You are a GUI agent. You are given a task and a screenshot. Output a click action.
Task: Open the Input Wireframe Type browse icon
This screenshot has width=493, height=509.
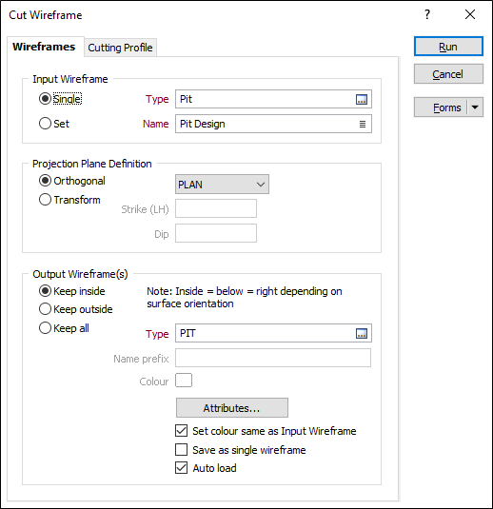click(362, 99)
